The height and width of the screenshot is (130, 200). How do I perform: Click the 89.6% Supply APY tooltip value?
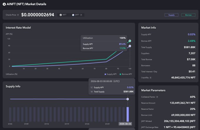[122, 44]
